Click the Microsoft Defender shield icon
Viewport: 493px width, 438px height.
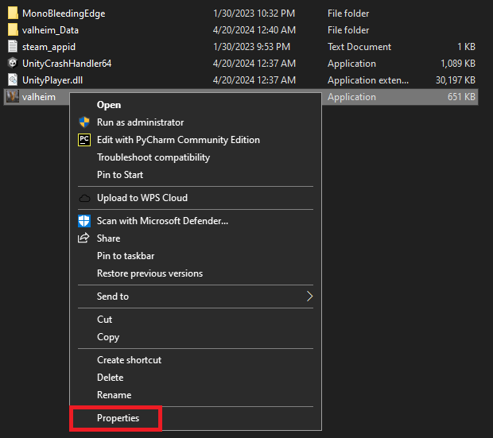(x=84, y=221)
